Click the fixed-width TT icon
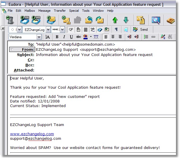The image size is (180, 159). [x=96, y=37]
